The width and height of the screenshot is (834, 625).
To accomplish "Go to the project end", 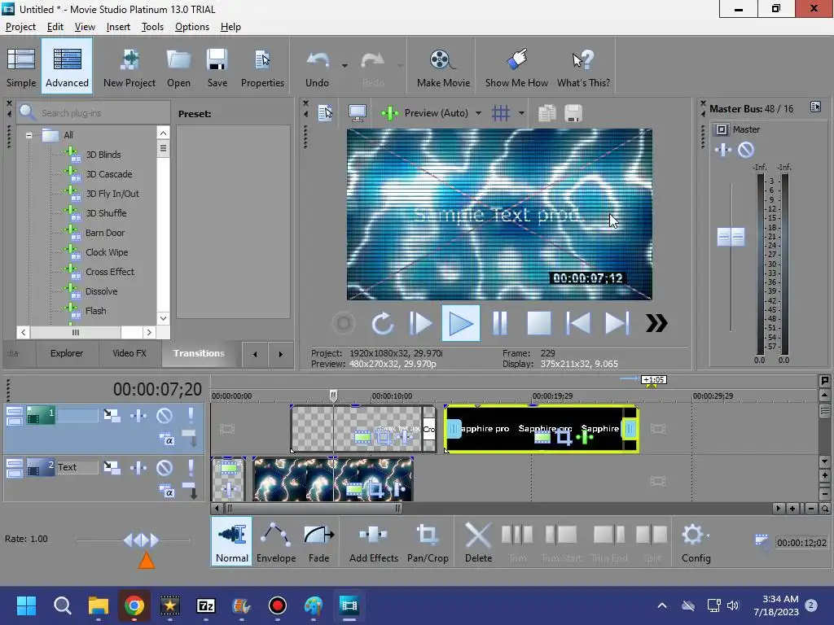I will [617, 323].
